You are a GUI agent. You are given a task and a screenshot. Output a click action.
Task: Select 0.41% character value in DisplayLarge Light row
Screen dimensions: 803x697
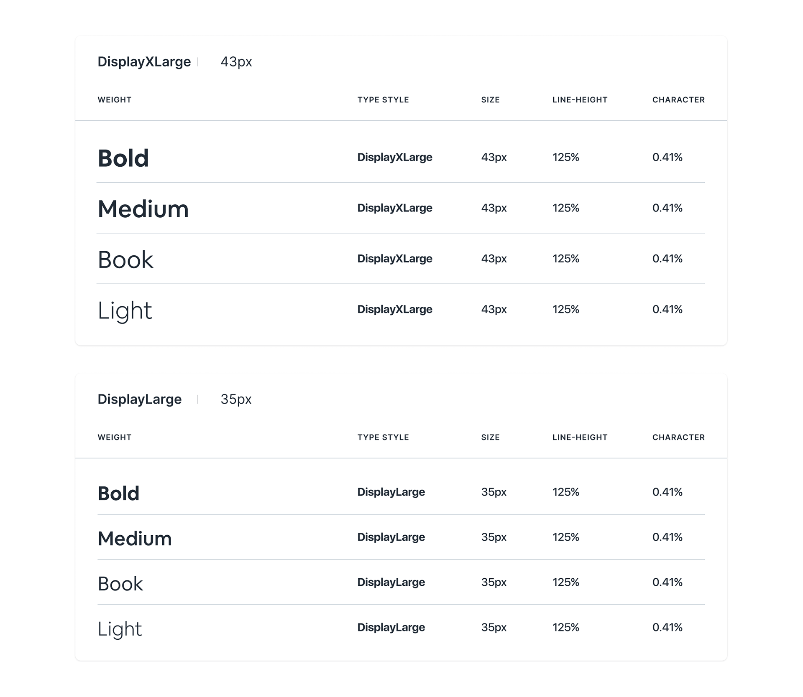pyautogui.click(x=667, y=627)
